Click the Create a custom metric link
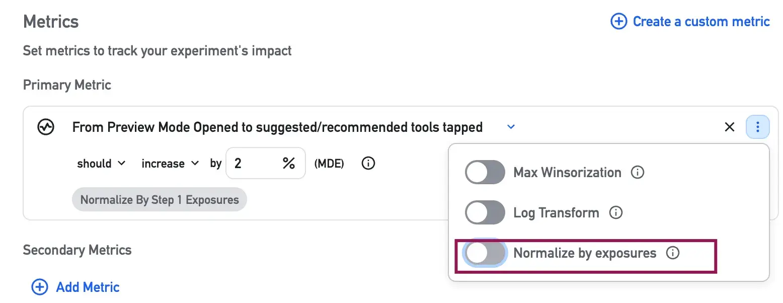The width and height of the screenshot is (783, 303). tap(690, 22)
